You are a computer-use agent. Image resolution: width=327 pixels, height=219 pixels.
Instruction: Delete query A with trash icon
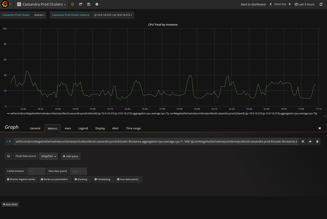pyautogui.click(x=318, y=141)
